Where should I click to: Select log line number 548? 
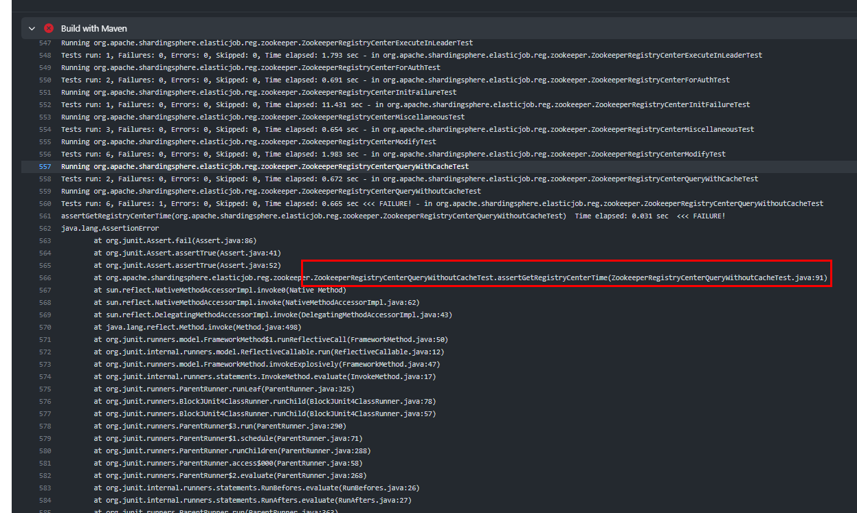click(x=45, y=55)
